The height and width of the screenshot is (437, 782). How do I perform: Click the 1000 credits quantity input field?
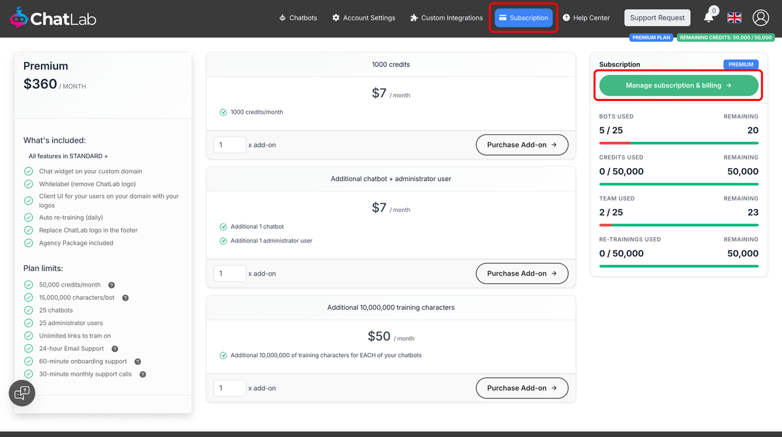pos(229,145)
